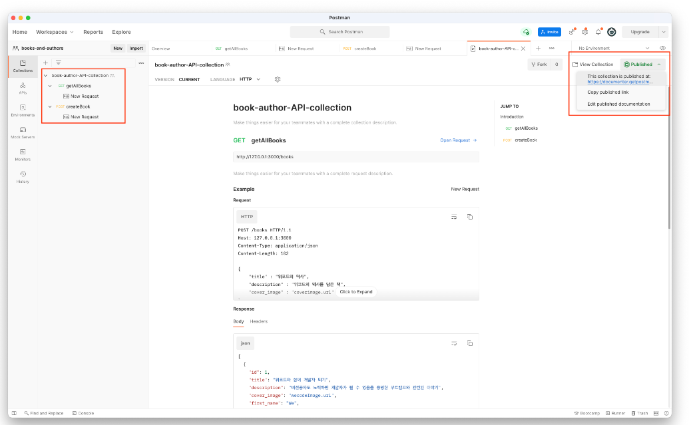The height and width of the screenshot is (425, 689).
Task: Open the language HTTP dropdown
Action: [x=250, y=79]
